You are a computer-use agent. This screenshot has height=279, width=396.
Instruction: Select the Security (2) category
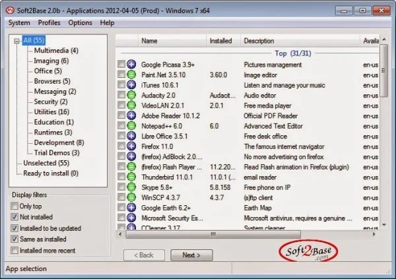pos(51,102)
